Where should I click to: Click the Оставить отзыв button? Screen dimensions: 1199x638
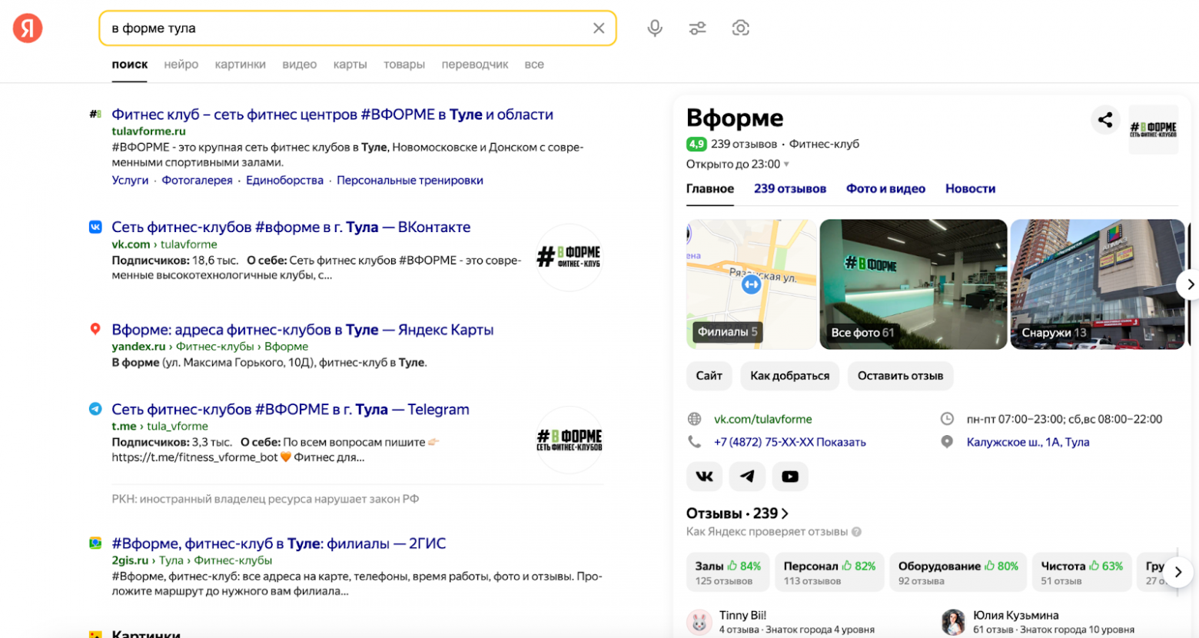(x=900, y=376)
